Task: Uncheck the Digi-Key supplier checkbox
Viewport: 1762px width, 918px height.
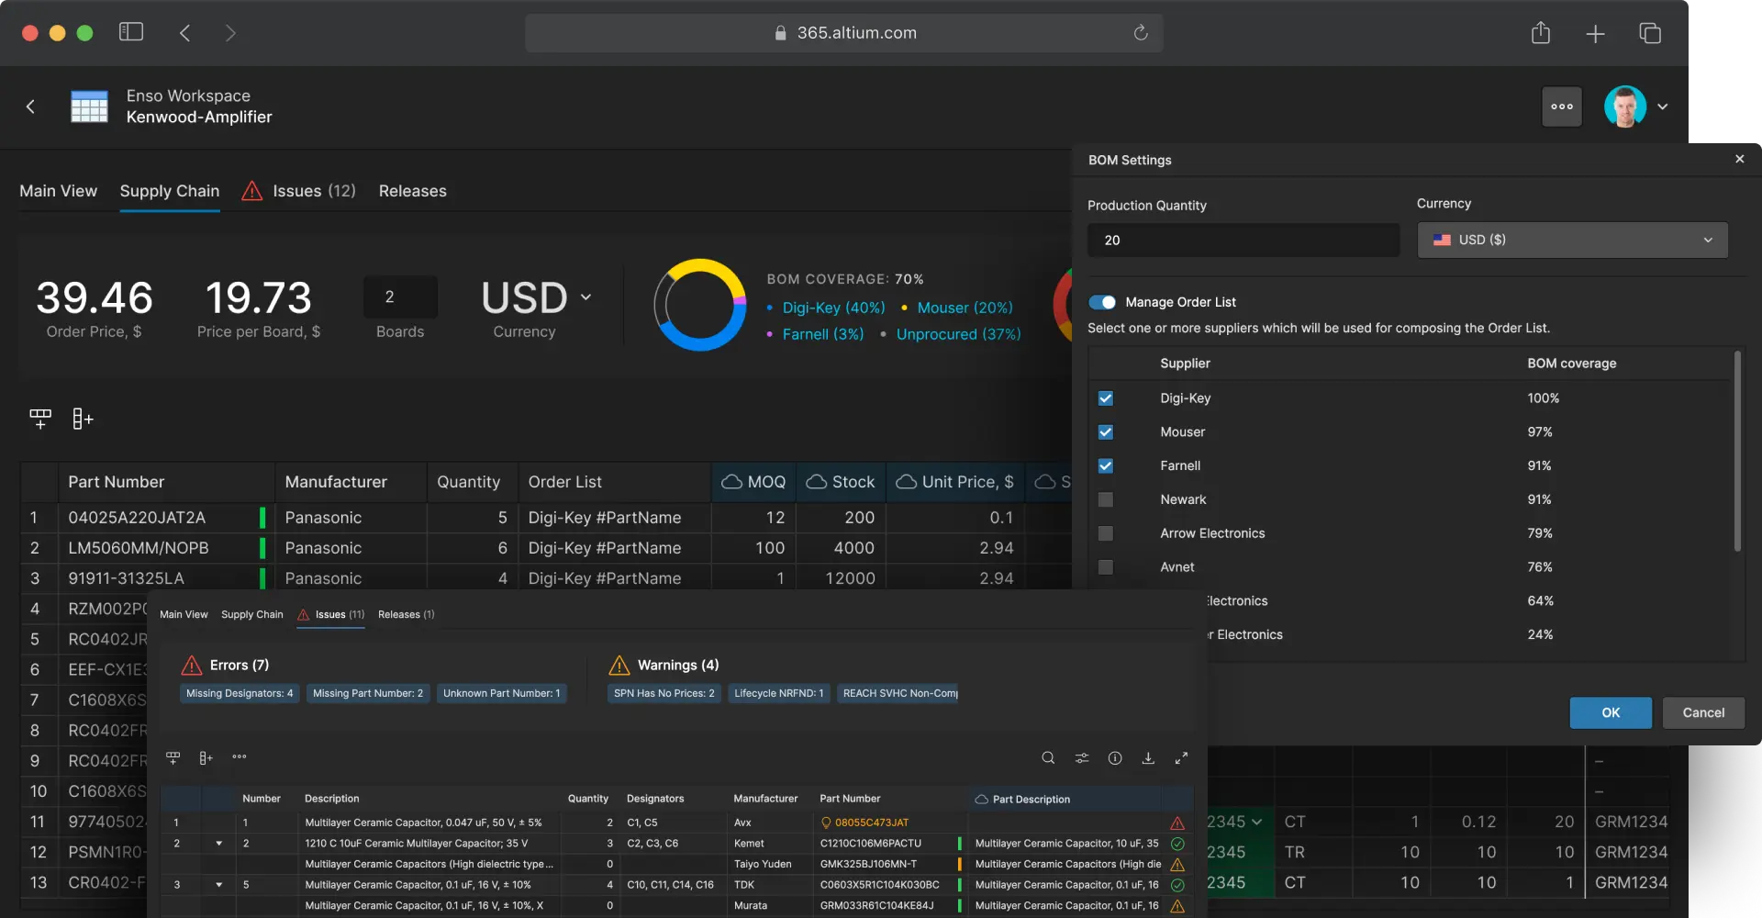Action: coord(1106,398)
